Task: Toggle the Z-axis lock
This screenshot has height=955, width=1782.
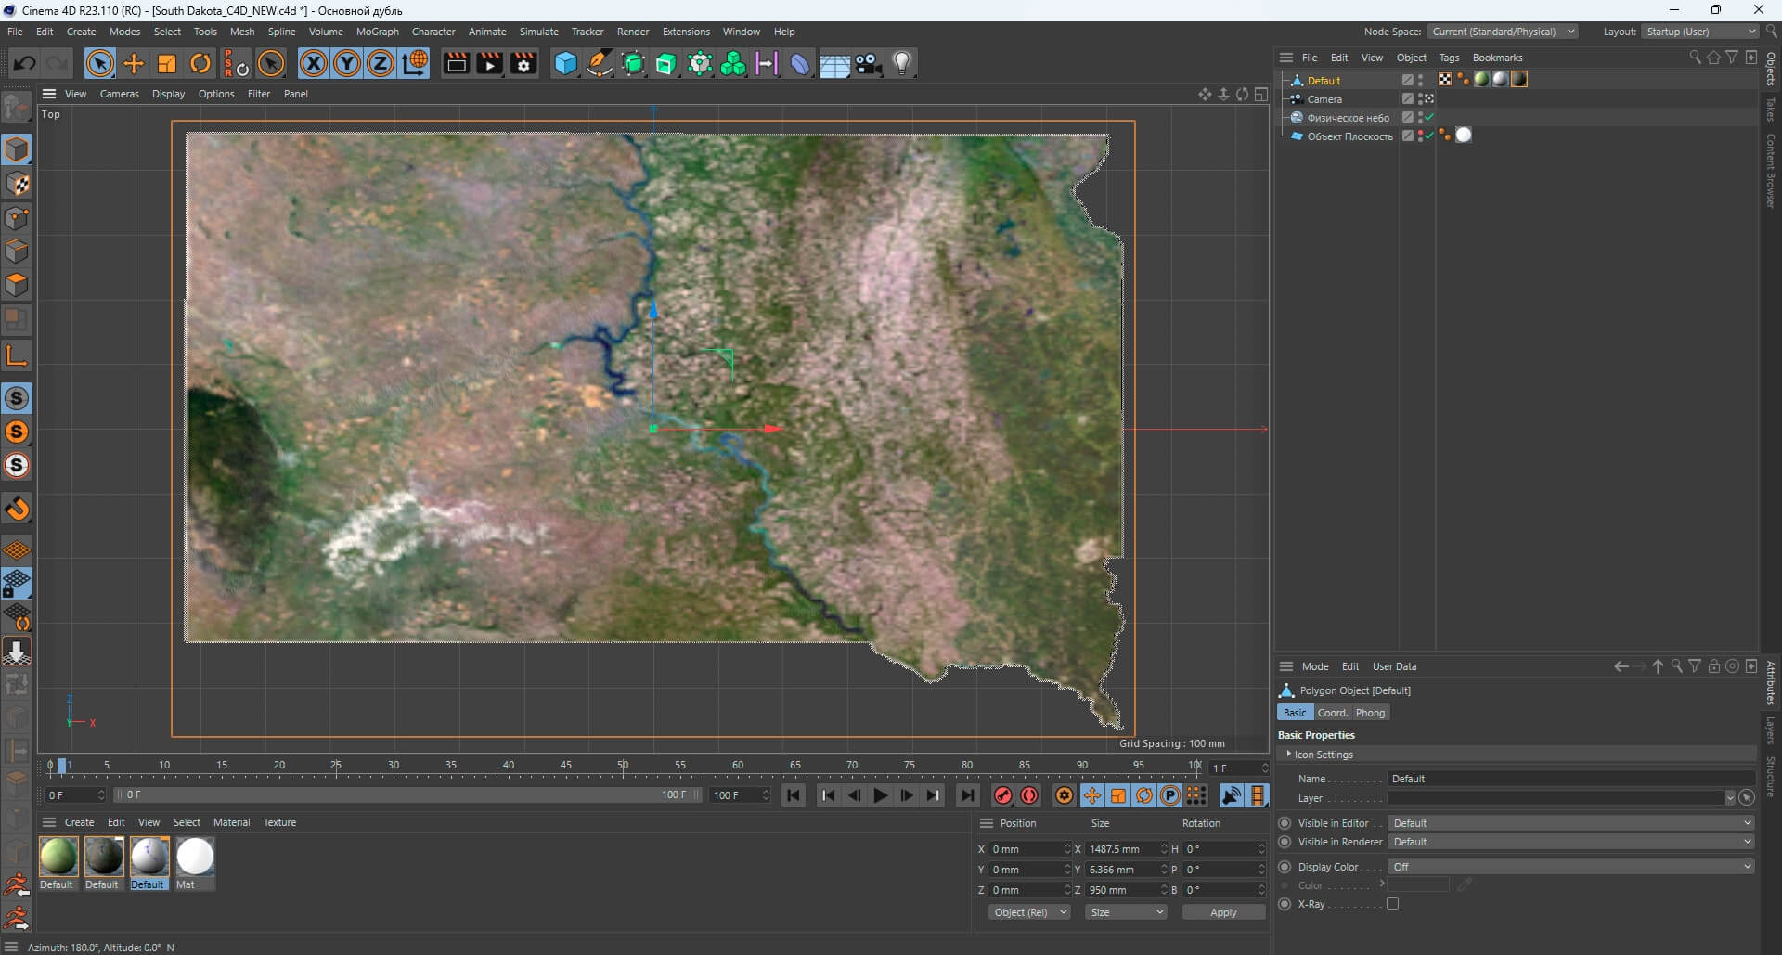Action: tap(381, 63)
